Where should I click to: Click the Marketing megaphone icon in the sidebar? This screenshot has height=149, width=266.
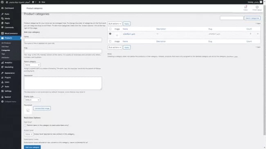pos(2,67)
